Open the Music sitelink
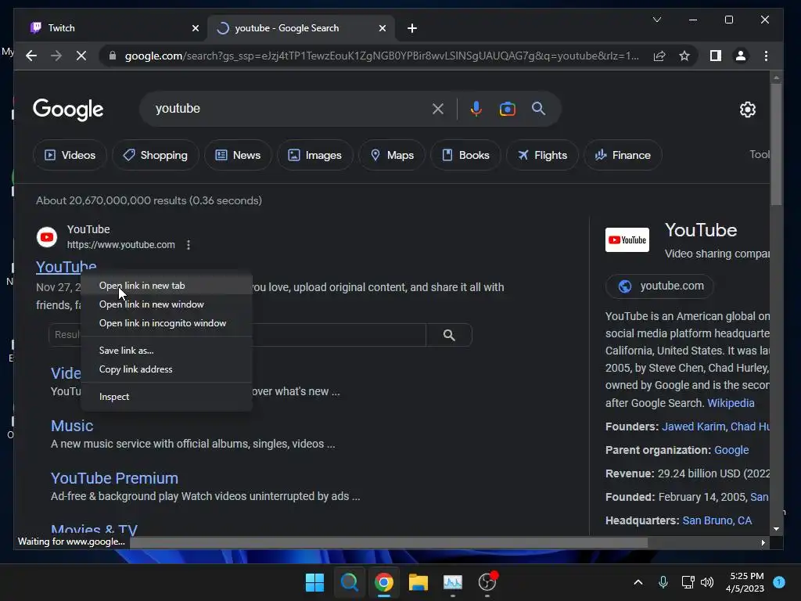 pyautogui.click(x=72, y=426)
